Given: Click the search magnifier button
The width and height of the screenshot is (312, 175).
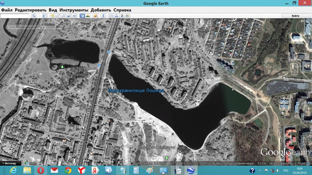Looking at the screenshot, I should (34, 16).
